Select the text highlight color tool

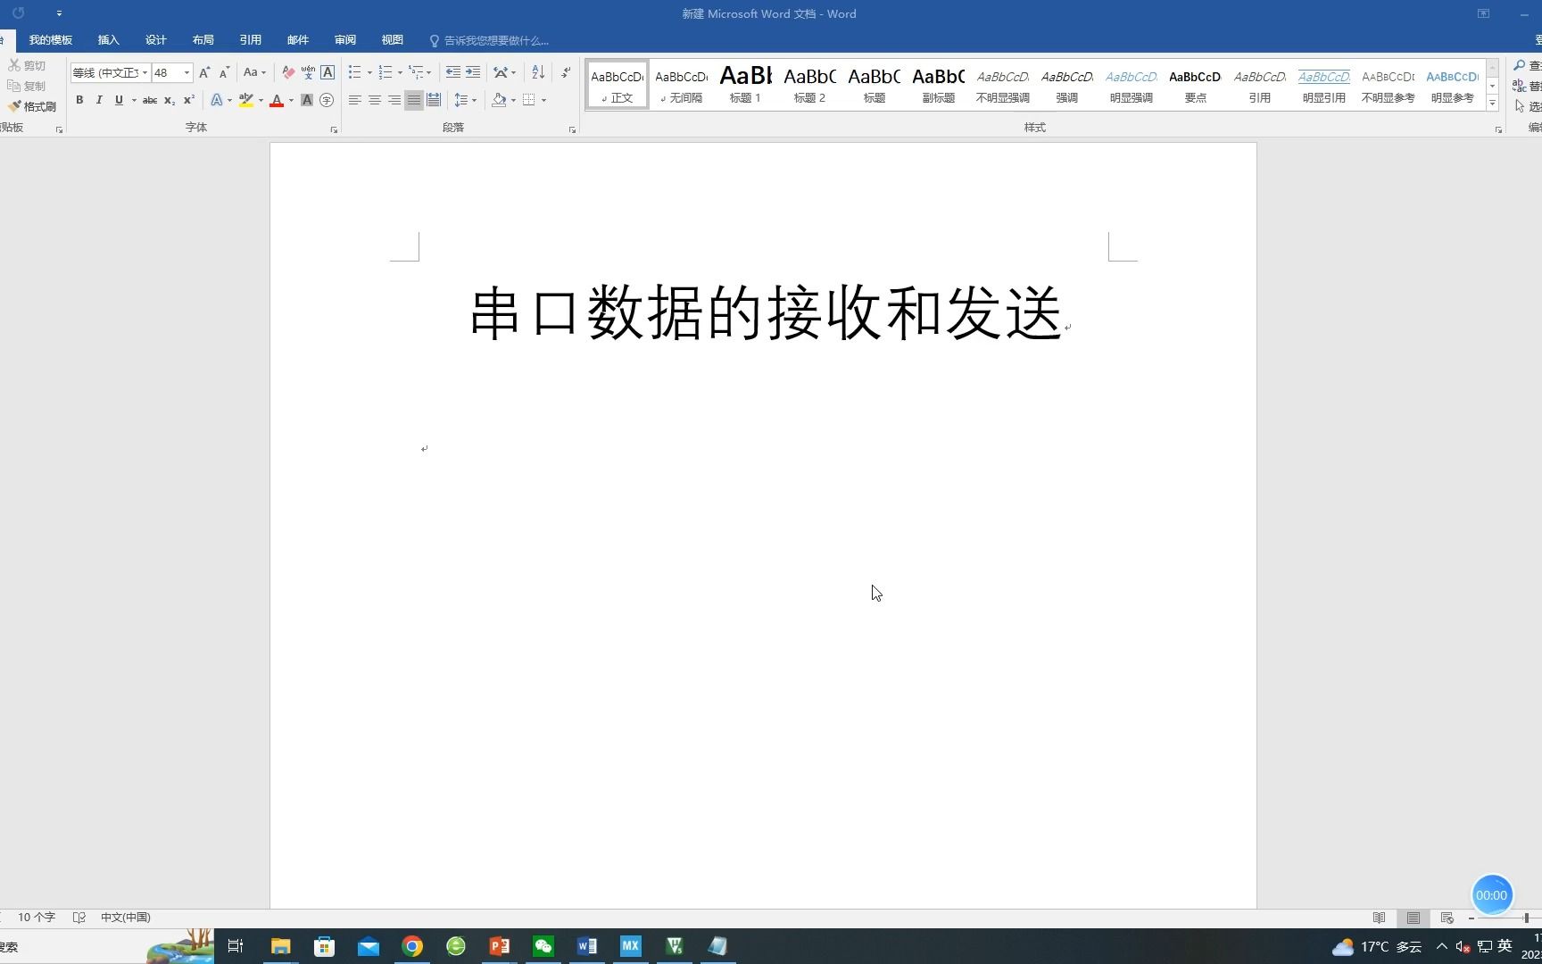(247, 100)
